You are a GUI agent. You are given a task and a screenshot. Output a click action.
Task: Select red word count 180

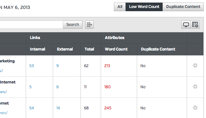[107, 87]
